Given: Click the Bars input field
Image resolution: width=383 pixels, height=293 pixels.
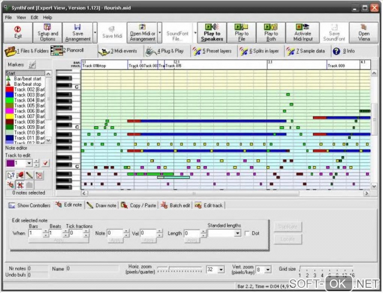Looking at the screenshot, I should pyautogui.click(x=35, y=233).
